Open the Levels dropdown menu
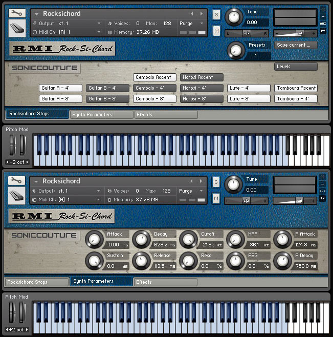 [x=296, y=67]
